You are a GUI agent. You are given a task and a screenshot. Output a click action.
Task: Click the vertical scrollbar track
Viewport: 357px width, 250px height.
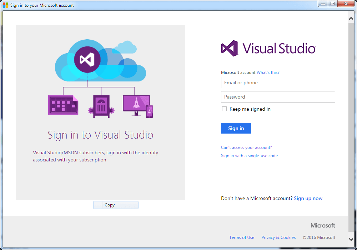click(x=351, y=127)
